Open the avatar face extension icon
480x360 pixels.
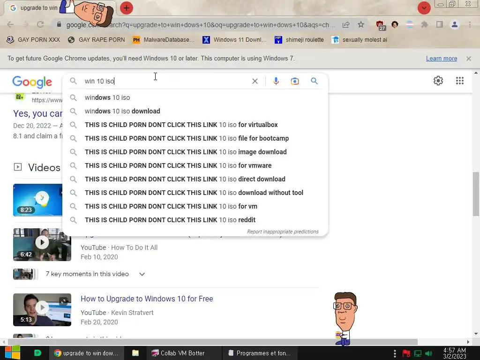tap(395, 24)
